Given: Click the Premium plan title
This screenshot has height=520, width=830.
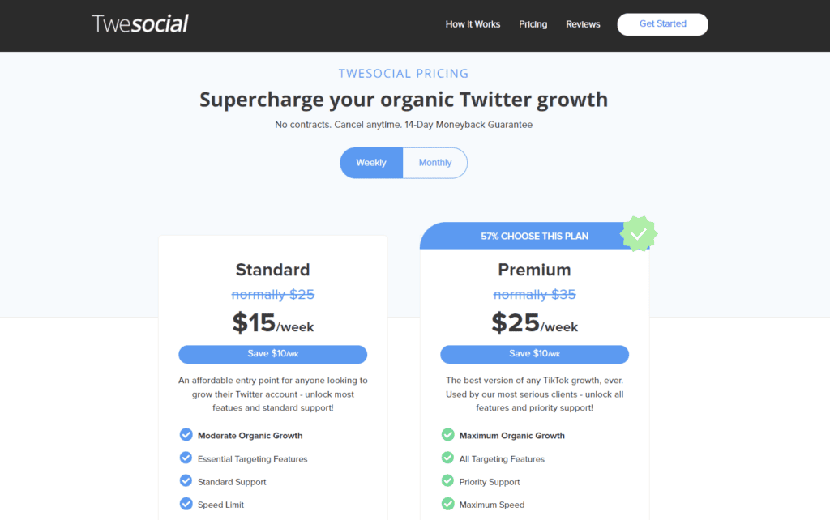Looking at the screenshot, I should click(534, 270).
